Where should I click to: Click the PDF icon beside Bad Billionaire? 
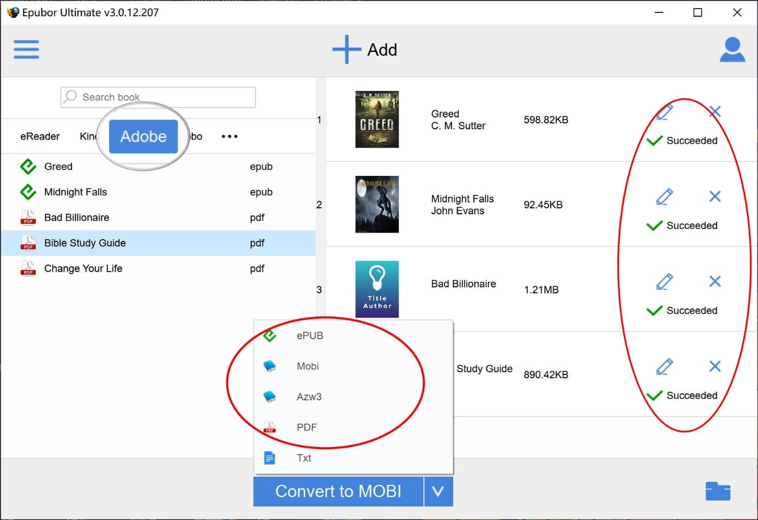click(28, 217)
